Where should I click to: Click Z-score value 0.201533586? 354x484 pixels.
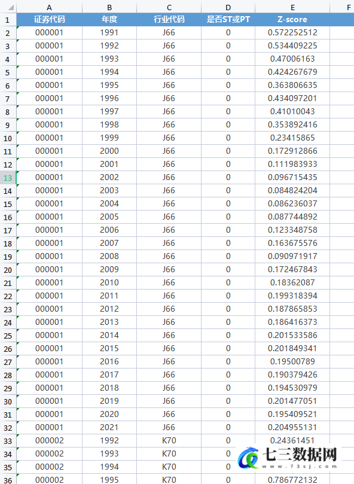coord(292,335)
